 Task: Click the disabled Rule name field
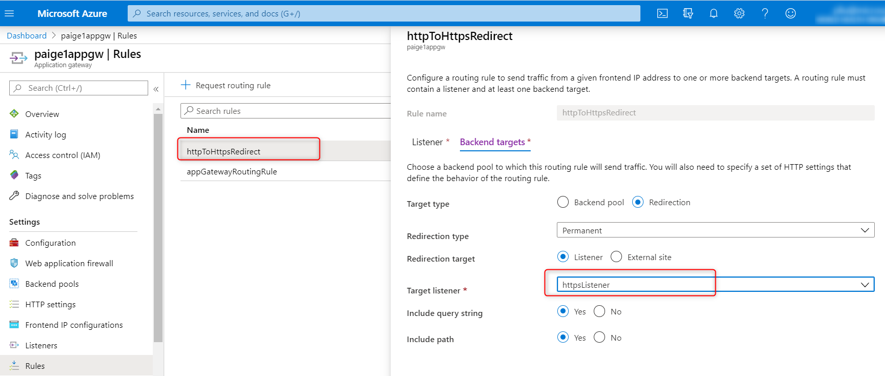point(715,112)
